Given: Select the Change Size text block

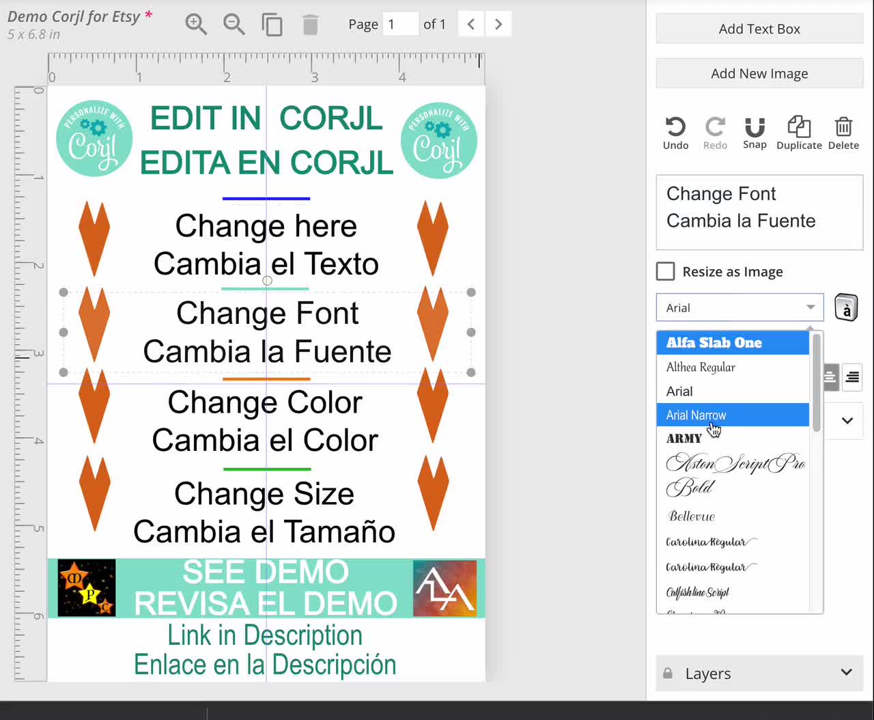Looking at the screenshot, I should pyautogui.click(x=264, y=512).
